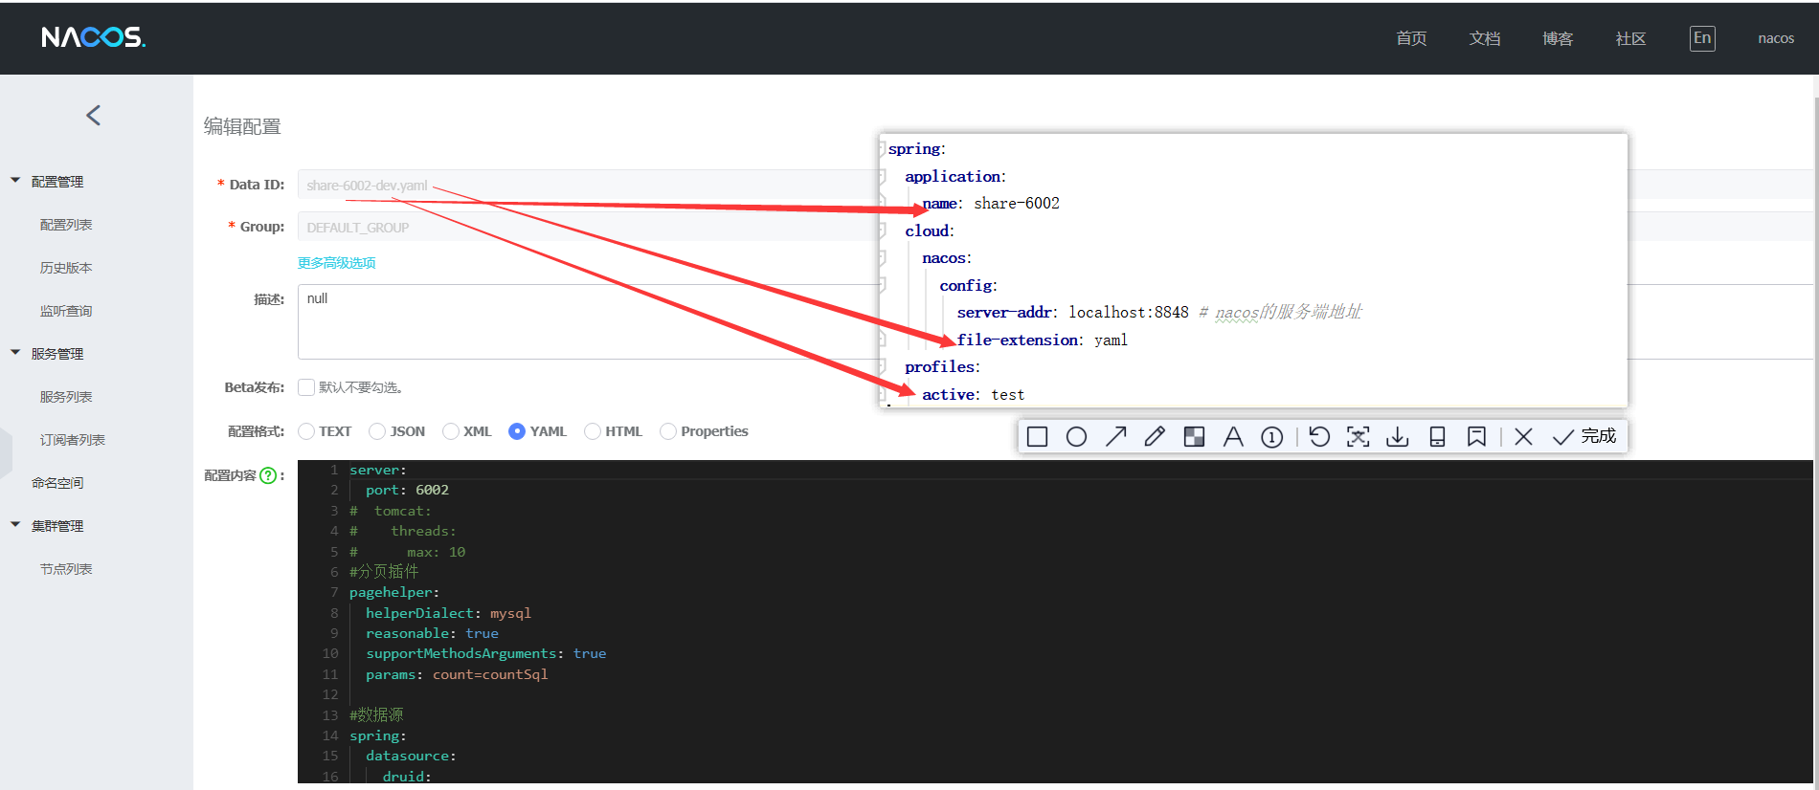Click code line 'reasonable: true'

432,633
